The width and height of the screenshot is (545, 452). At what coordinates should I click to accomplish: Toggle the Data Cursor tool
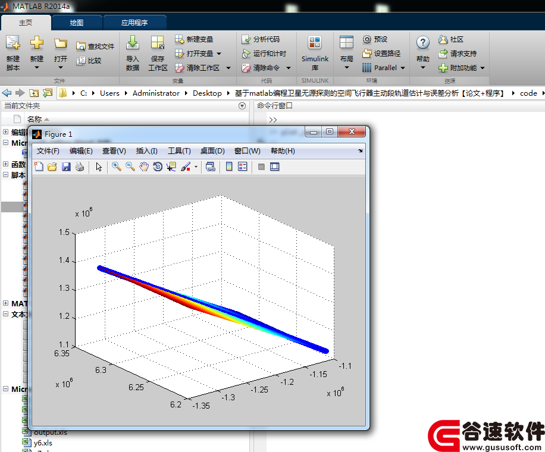point(171,167)
